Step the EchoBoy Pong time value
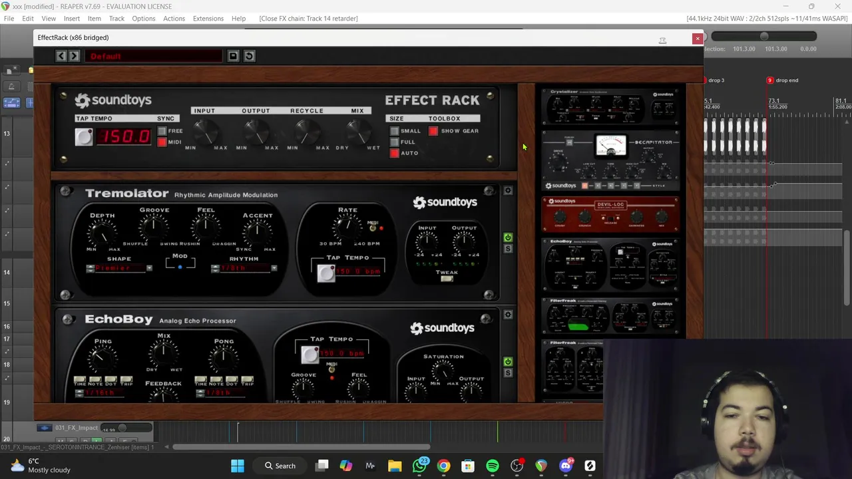 pos(200,393)
